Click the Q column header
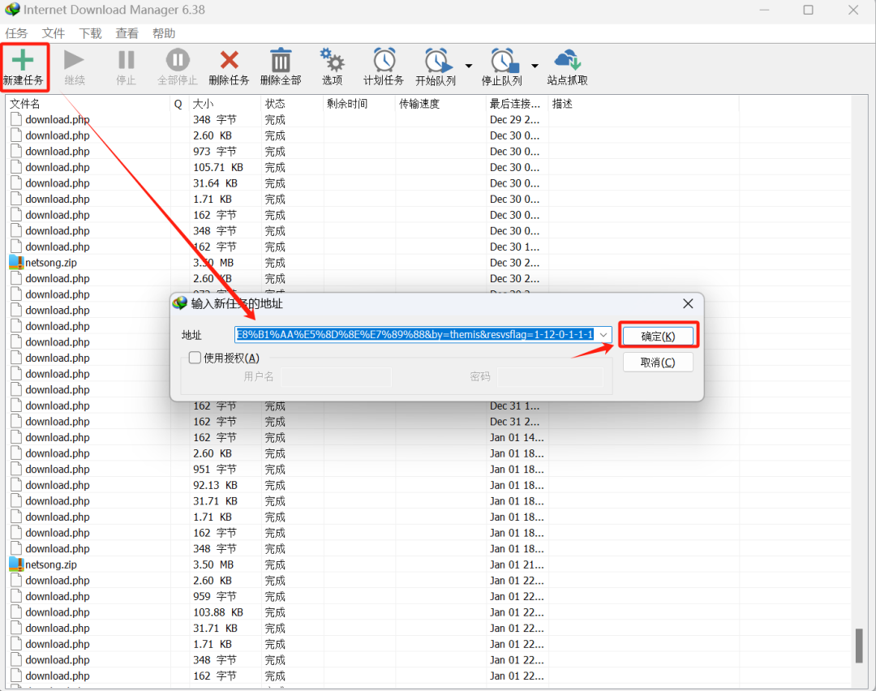This screenshot has height=691, width=876. pyautogui.click(x=178, y=104)
